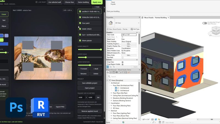Collapse Floor Plans (Architectural Plan) node
This screenshot has width=220, height=124.
pyautogui.click(x=111, y=85)
